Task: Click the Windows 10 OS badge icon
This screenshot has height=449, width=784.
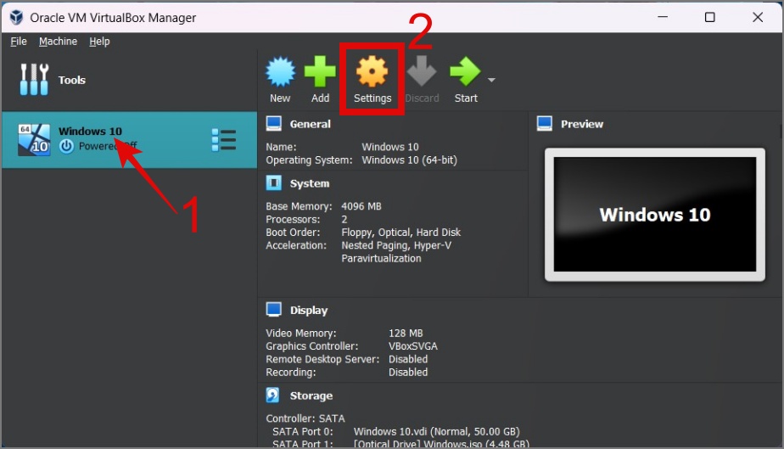Action: [34, 140]
